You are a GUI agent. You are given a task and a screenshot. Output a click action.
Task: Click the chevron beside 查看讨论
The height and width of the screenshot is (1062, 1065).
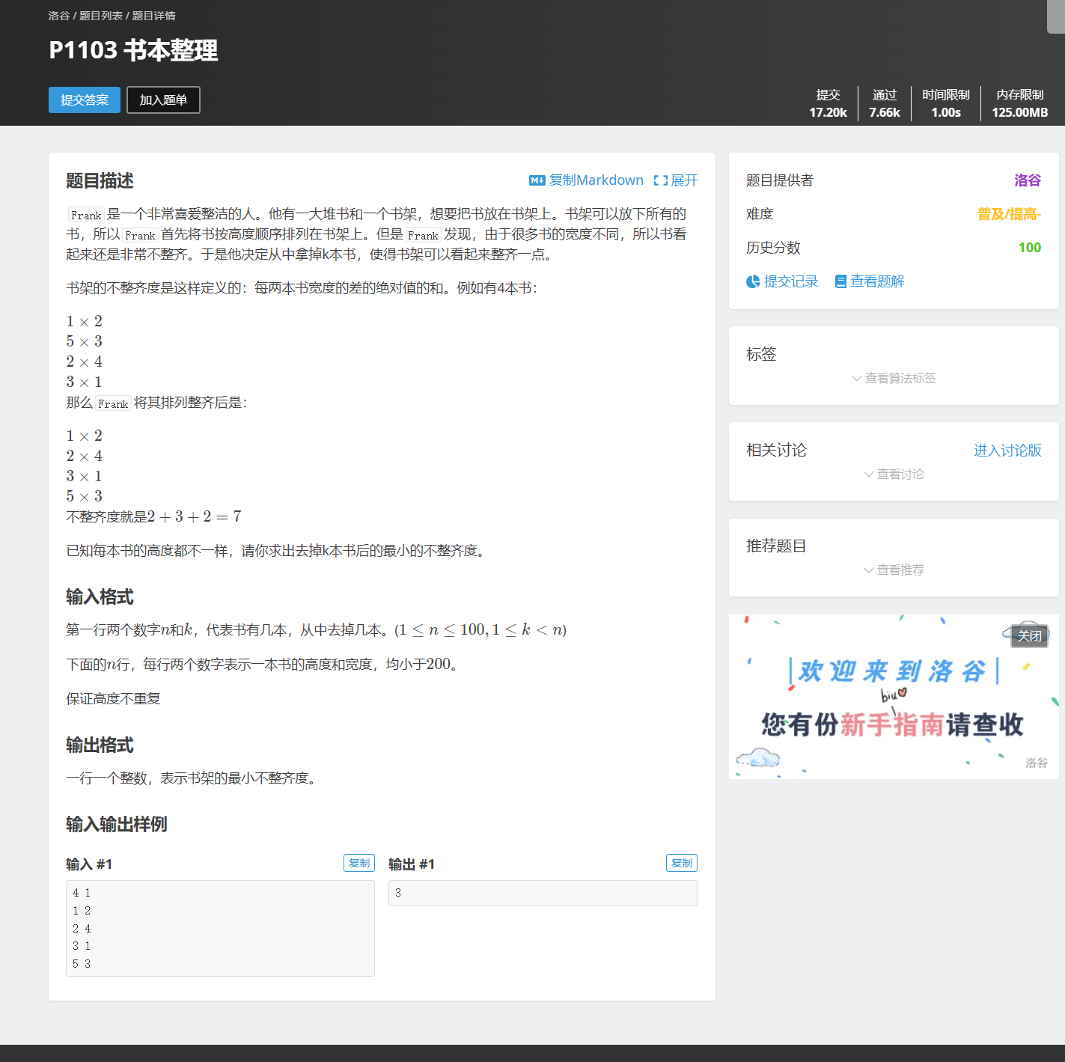pyautogui.click(x=869, y=474)
